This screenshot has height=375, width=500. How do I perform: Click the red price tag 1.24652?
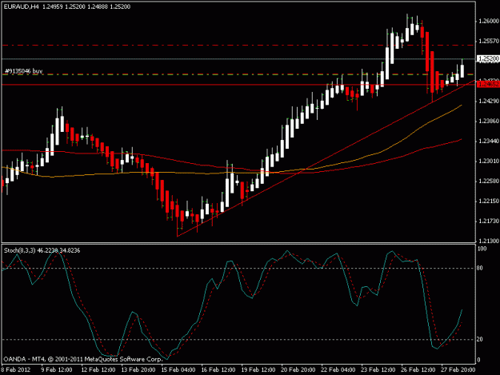click(488, 84)
